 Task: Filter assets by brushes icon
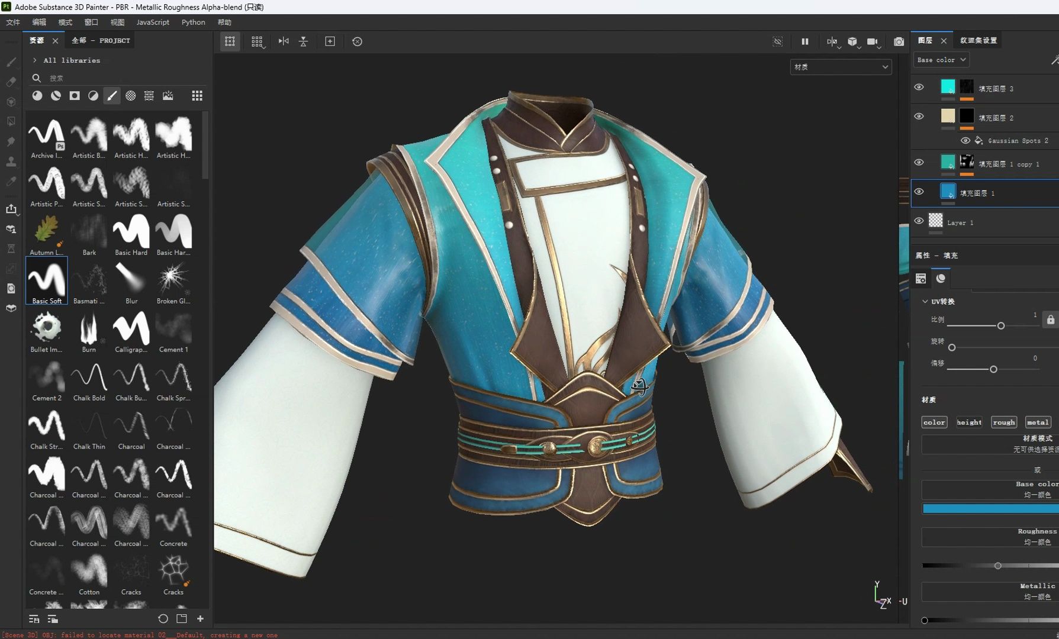click(x=112, y=95)
